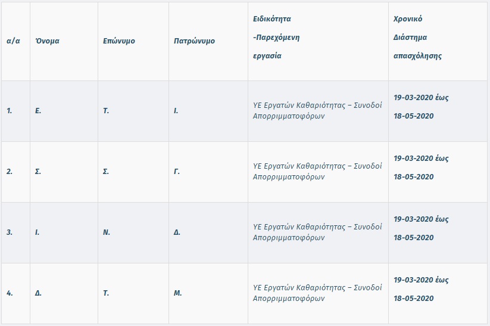Select the 'Πατρώνυμο' header cell
Viewport: 490px width, 326px height.
pos(194,41)
